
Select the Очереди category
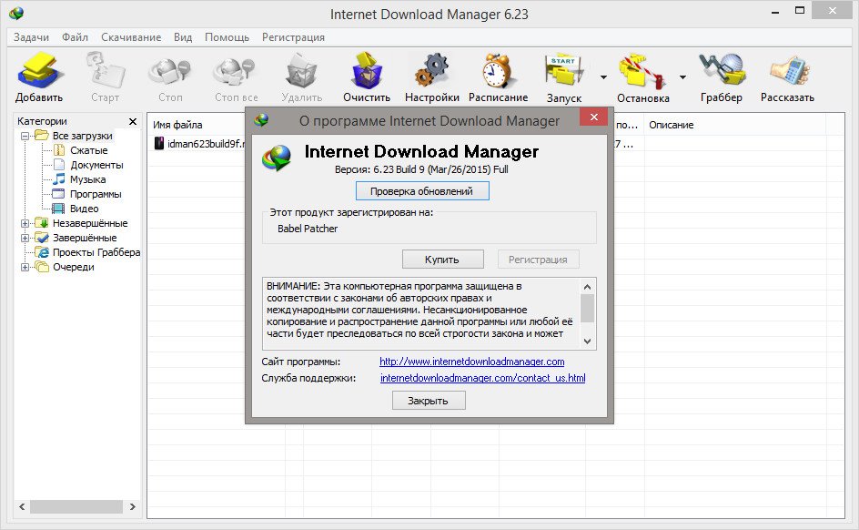pos(74,267)
